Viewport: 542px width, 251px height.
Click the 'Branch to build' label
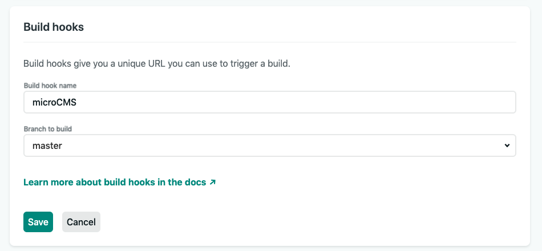(47, 129)
